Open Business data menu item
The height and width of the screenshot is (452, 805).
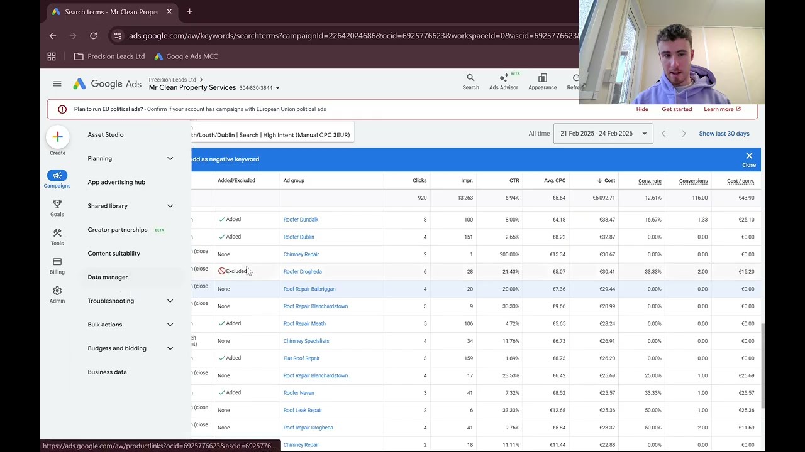coord(107,372)
